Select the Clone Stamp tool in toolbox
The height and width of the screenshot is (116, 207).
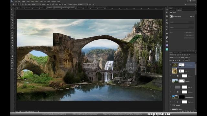click(x=12, y=30)
